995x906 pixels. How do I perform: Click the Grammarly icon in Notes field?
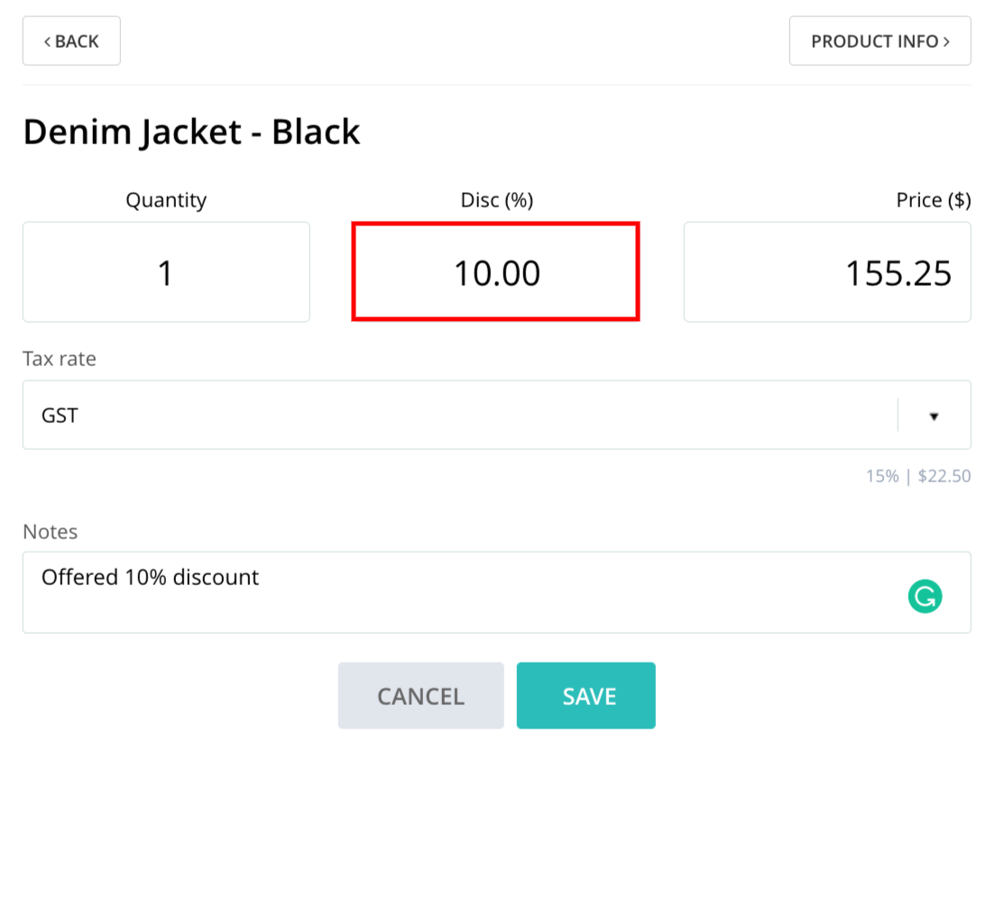pyautogui.click(x=925, y=596)
